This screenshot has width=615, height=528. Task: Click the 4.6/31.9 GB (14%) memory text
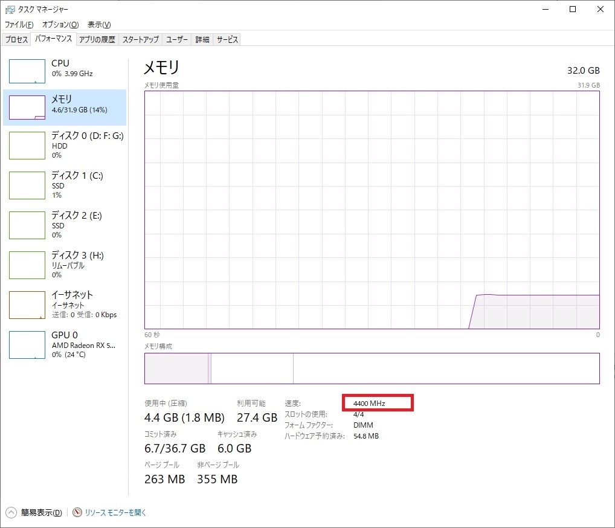(x=80, y=110)
